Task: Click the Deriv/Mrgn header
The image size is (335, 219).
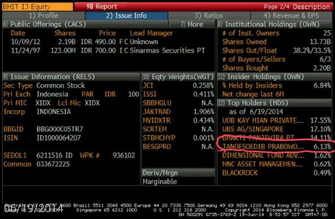Action: click(178, 173)
